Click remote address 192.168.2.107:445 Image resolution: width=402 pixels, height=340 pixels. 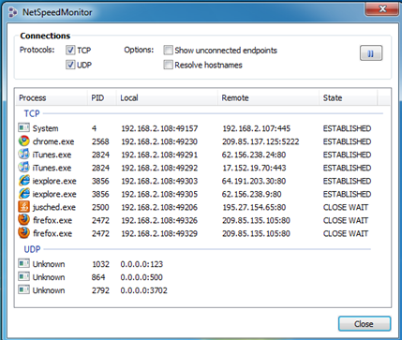(256, 128)
